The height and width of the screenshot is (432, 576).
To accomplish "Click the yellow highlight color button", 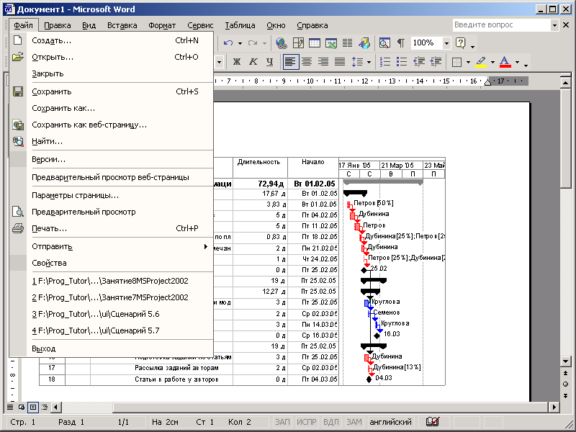I will (x=481, y=62).
